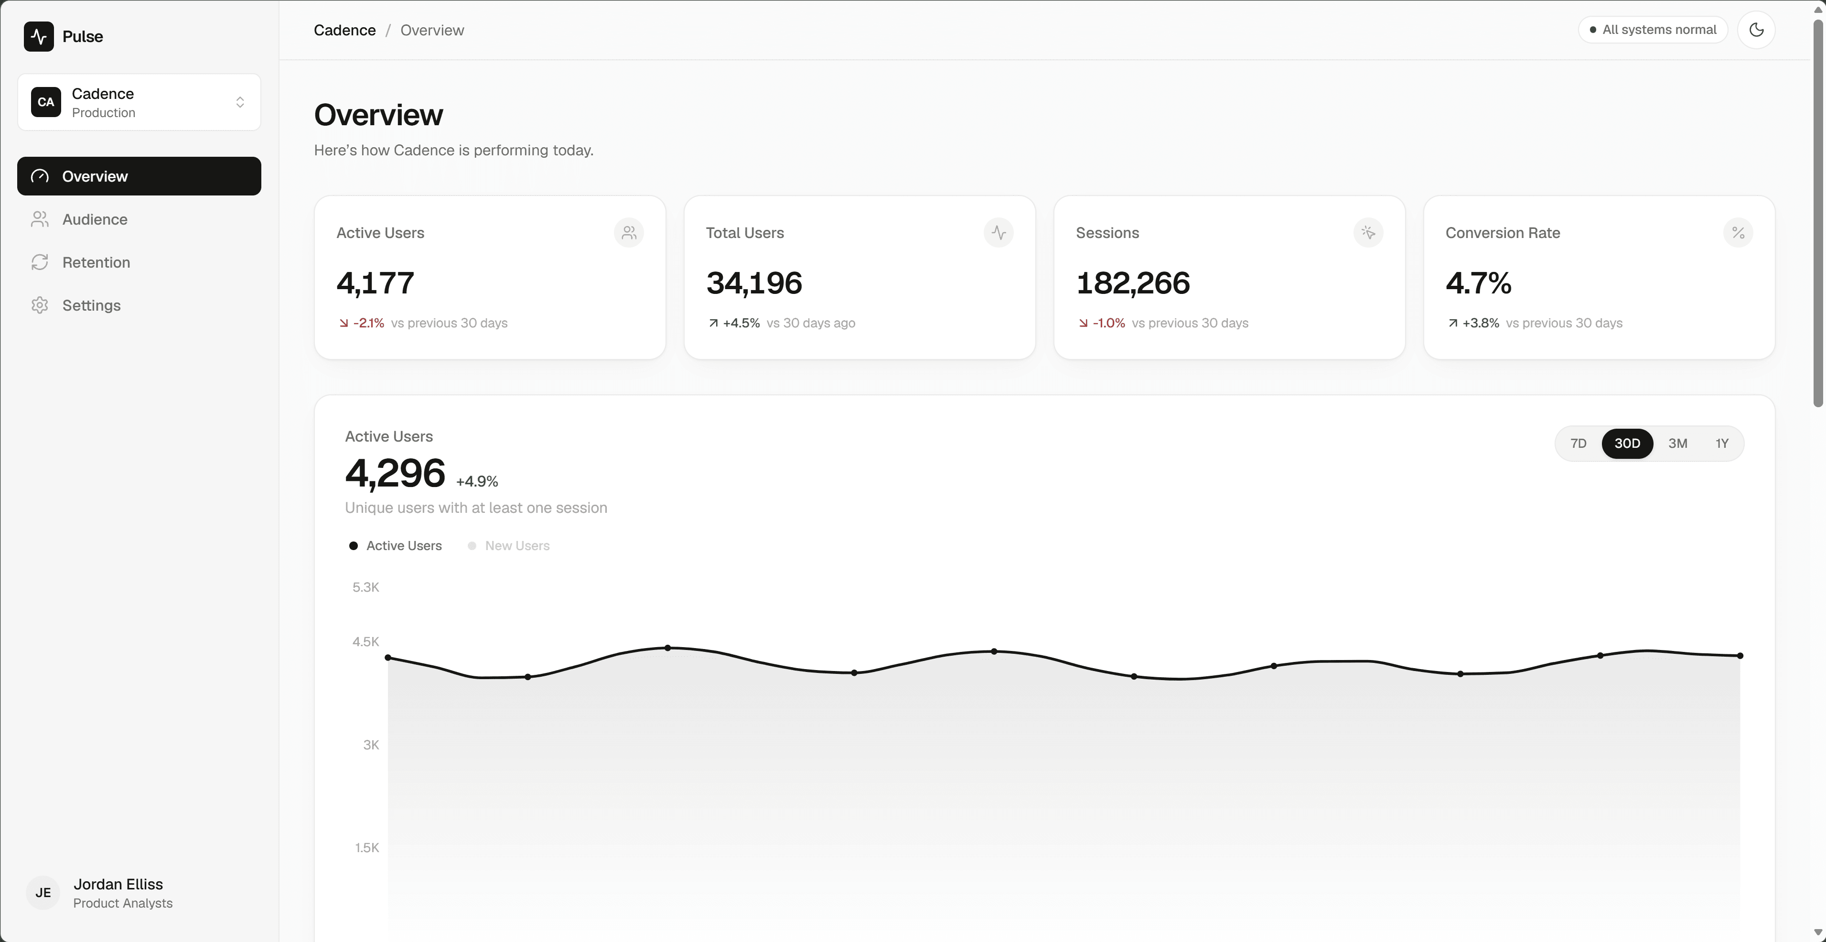Open the Jordan Elliss profile menu

(x=139, y=892)
